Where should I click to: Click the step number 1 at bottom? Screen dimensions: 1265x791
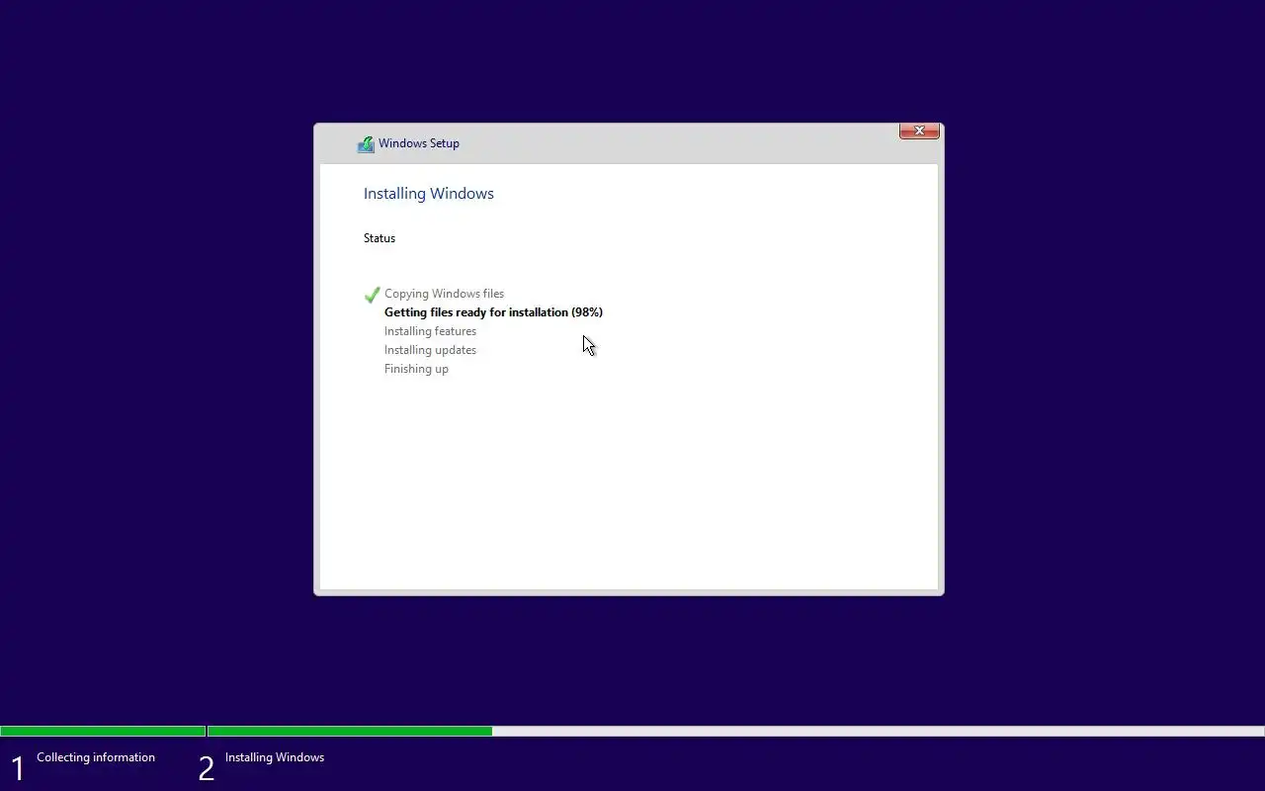[x=18, y=768]
